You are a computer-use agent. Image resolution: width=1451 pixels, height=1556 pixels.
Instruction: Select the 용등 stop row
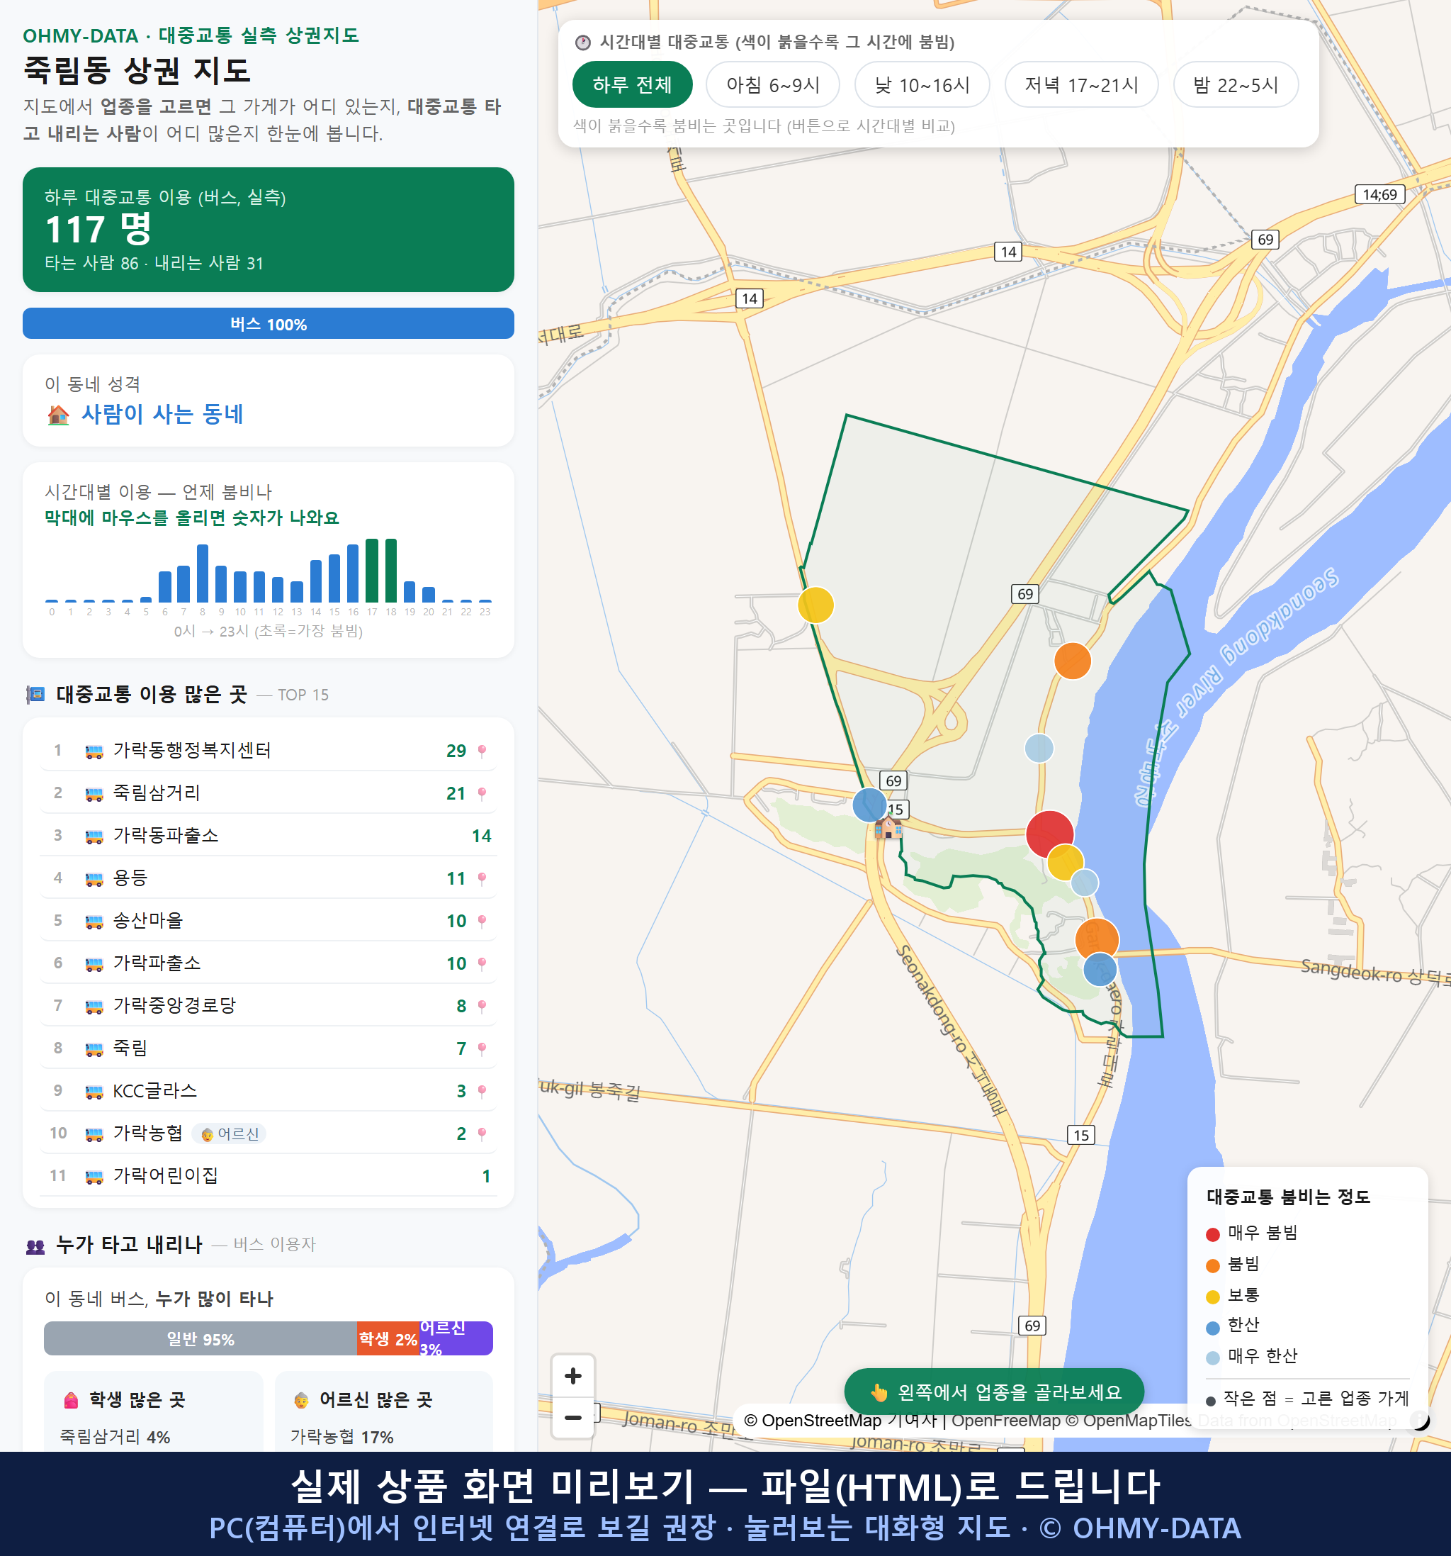269,878
